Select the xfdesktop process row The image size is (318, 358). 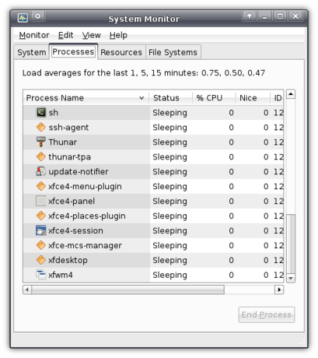153,260
